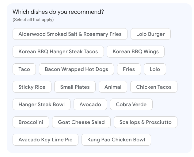This screenshot has height=157, width=194.
Task: Select the Lolo chip
Action: 155,69
